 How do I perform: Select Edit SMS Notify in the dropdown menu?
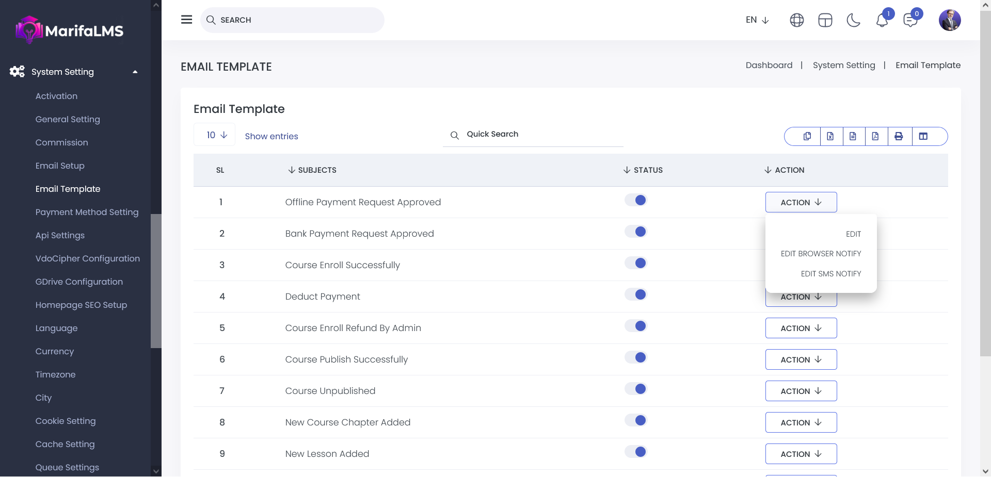tap(830, 274)
